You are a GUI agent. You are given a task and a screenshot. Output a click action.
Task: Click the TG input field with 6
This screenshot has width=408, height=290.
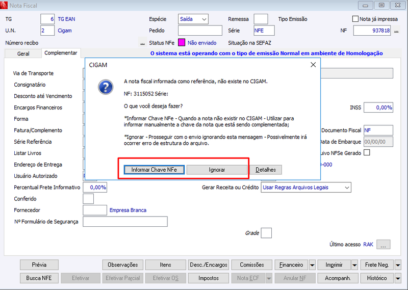pyautogui.click(x=47, y=19)
